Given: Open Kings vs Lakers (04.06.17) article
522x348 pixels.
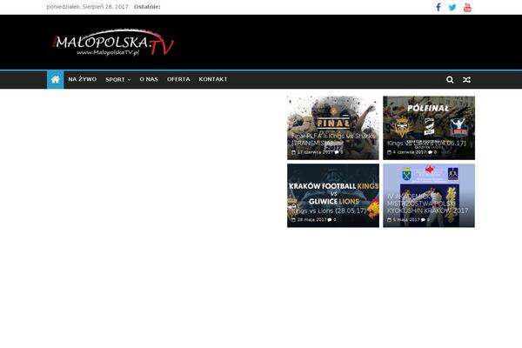Looking at the screenshot, I should tap(426, 144).
